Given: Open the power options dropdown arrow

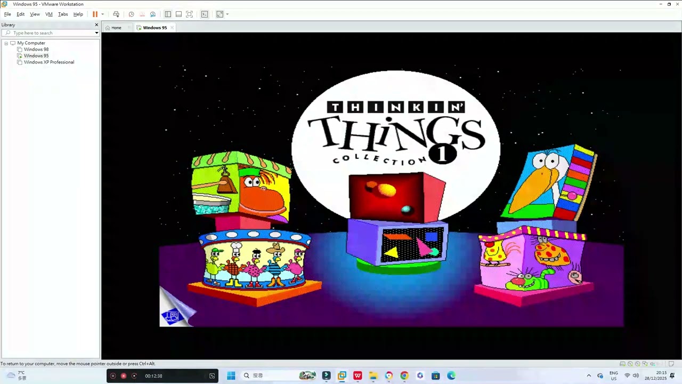Looking at the screenshot, I should 102,14.
